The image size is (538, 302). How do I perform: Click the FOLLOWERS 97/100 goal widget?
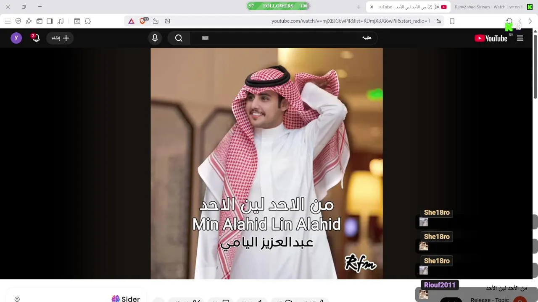coord(278,6)
